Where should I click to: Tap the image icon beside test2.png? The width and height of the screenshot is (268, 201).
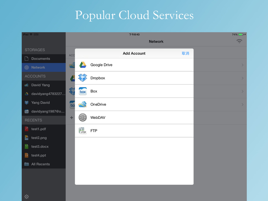pos(27,138)
